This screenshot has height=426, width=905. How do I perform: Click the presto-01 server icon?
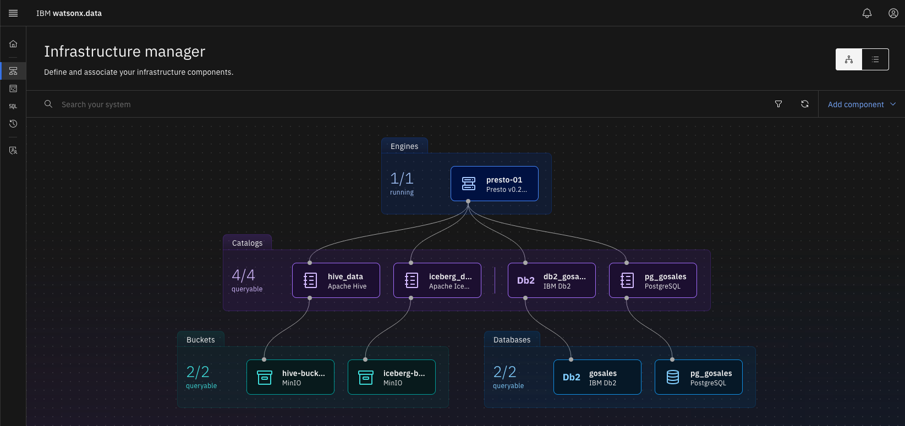[469, 184]
